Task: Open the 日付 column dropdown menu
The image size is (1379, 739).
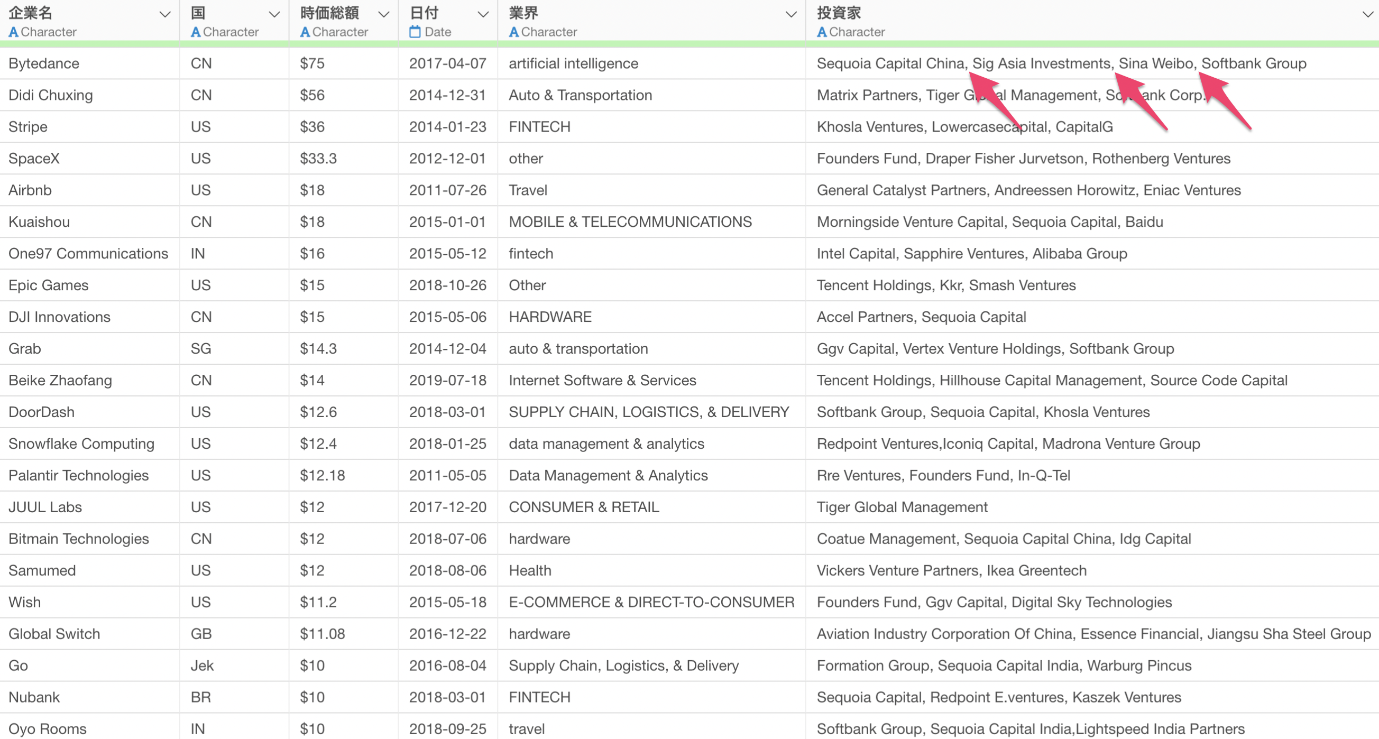Action: (483, 14)
